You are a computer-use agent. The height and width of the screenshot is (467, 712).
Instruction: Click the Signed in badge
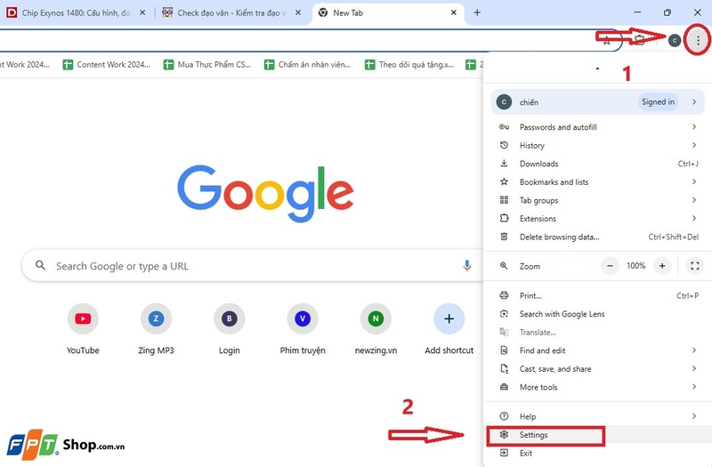point(658,102)
